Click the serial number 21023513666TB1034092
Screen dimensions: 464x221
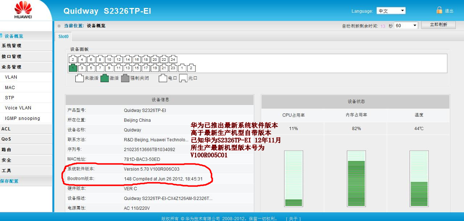pyautogui.click(x=149, y=150)
